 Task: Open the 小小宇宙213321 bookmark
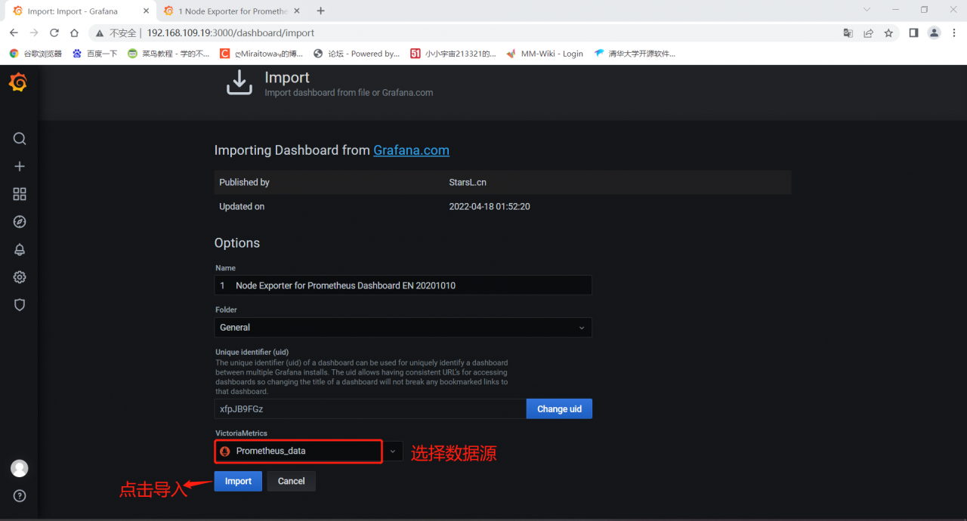click(x=453, y=54)
